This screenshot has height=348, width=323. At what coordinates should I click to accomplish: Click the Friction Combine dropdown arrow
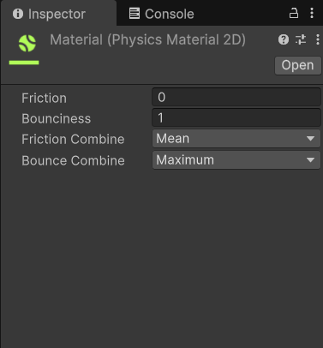310,139
